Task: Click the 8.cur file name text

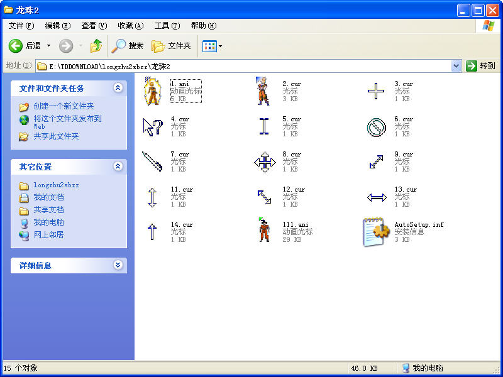Action: (292, 154)
